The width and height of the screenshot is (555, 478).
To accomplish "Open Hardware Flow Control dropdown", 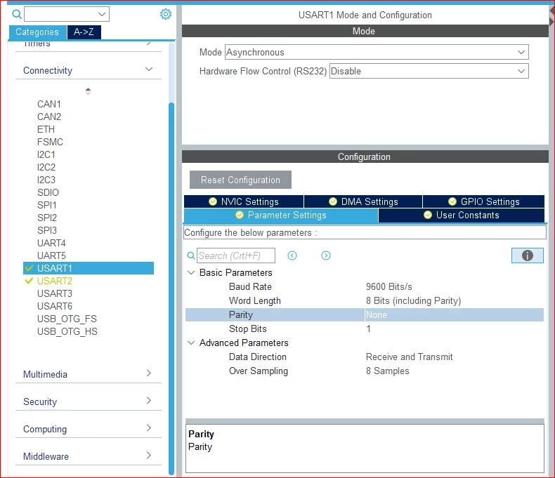I will [429, 71].
